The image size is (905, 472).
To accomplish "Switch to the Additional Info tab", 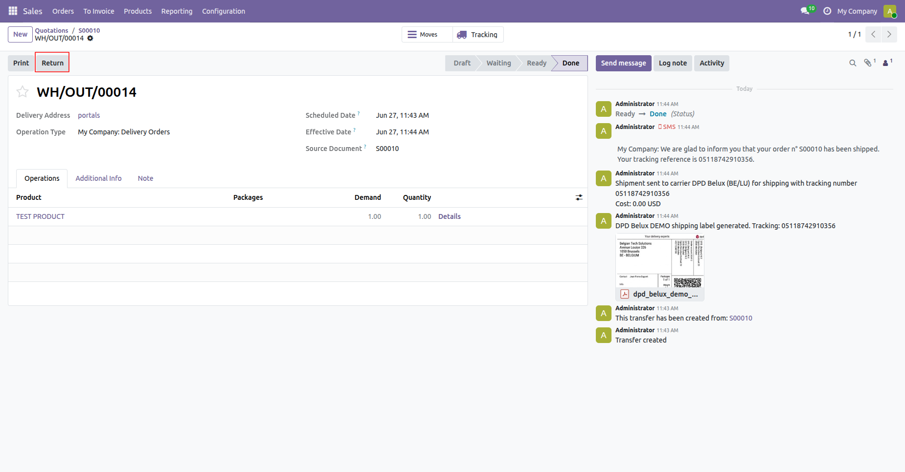I will coord(98,178).
